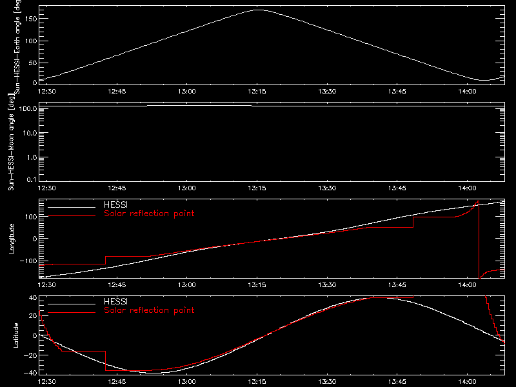Click '12:30' time label under Latitude plot
Viewport: 516px width, 387px height.
click(x=46, y=381)
